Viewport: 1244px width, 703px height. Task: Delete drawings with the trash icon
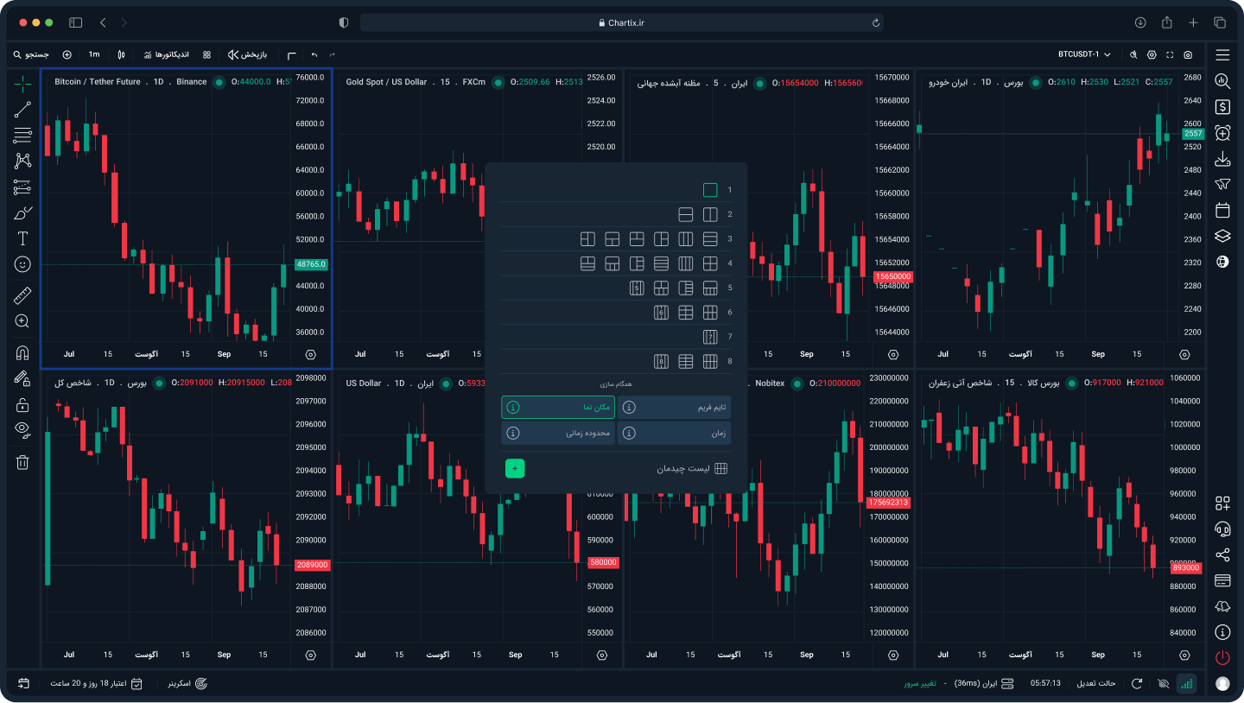22,462
